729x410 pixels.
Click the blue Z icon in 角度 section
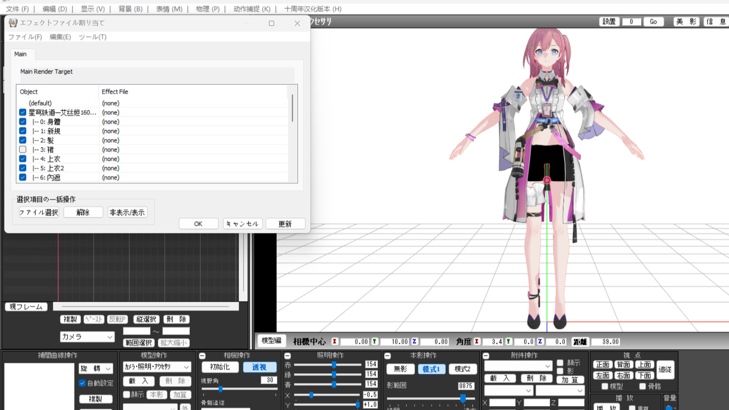click(x=540, y=341)
